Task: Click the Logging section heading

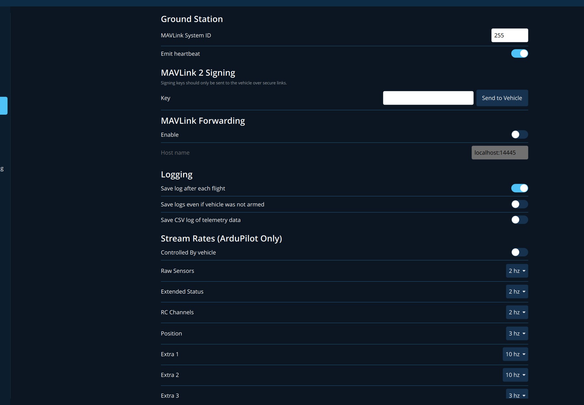Action: coord(176,175)
